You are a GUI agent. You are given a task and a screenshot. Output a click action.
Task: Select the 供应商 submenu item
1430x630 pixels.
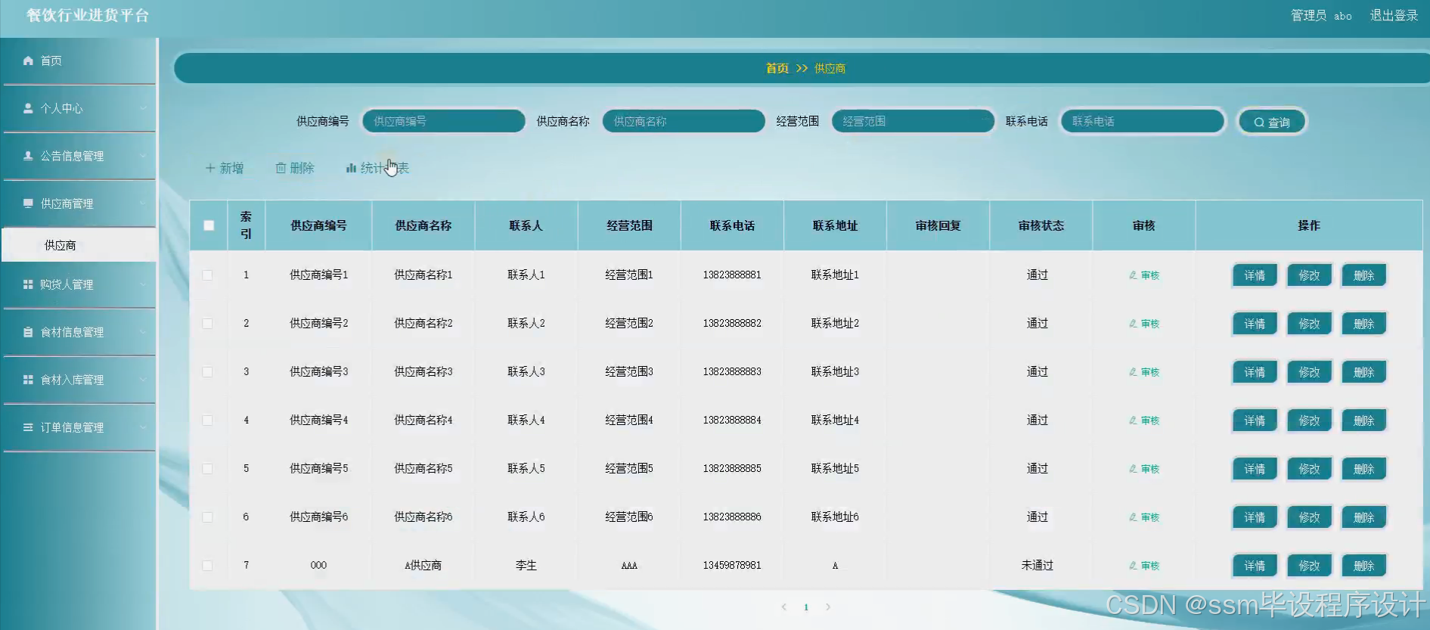point(79,245)
